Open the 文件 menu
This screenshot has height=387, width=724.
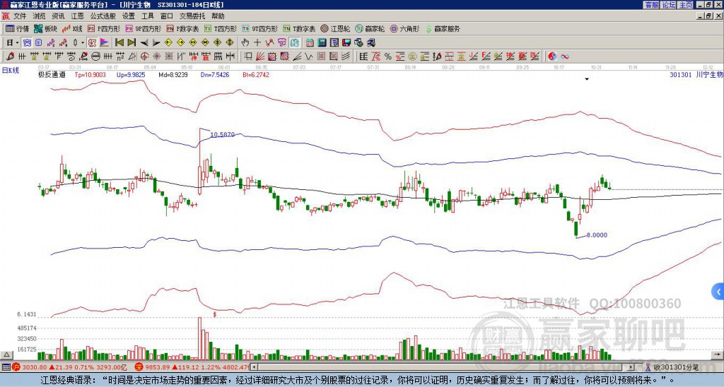20,16
